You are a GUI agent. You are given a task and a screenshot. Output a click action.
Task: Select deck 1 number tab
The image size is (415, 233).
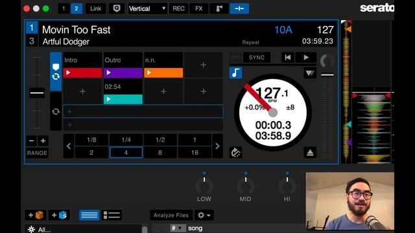32,27
